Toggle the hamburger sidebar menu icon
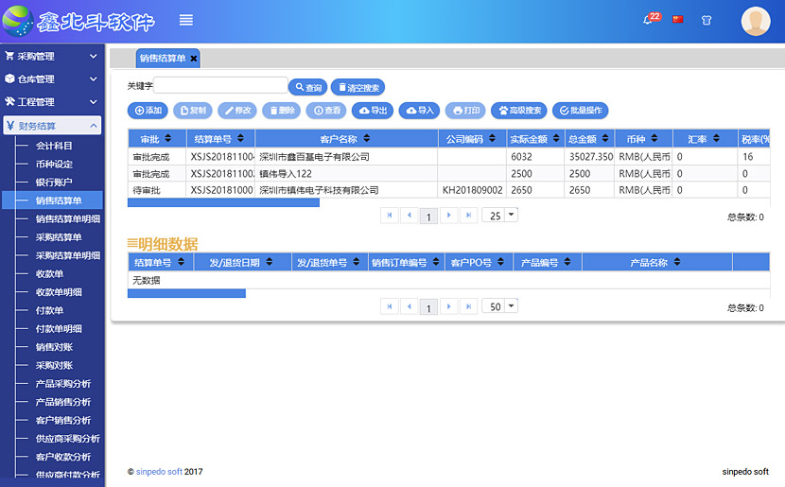Image resolution: width=785 pixels, height=487 pixels. tap(186, 20)
